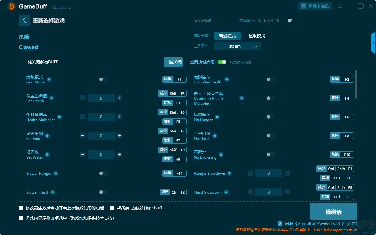The width and height of the screenshot is (376, 235).
Task: Check the launch game and add buff box
Action: pyautogui.click(x=112, y=208)
